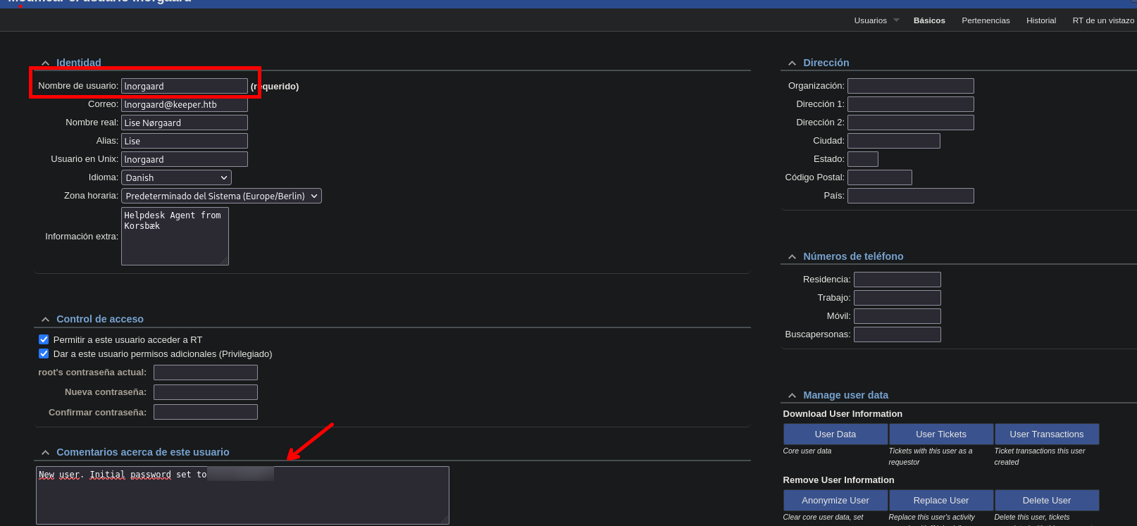Open the Idioma language dropdown
The width and height of the screenshot is (1137, 526).
pos(176,177)
